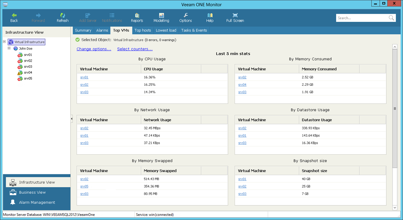Refresh the monitor view

click(x=62, y=18)
